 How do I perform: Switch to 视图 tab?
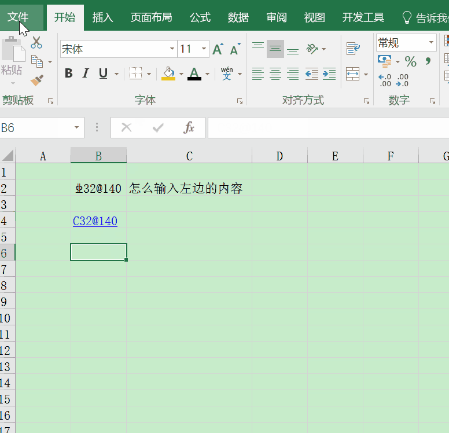(314, 17)
